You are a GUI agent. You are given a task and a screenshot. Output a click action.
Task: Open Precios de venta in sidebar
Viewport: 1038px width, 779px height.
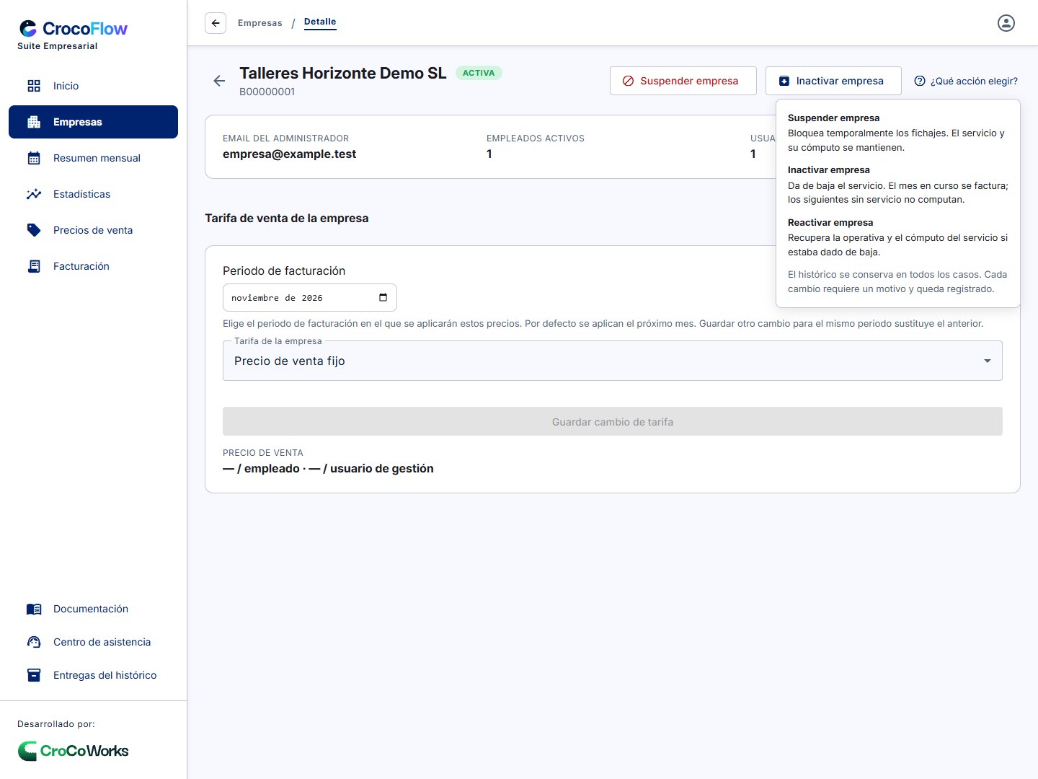pyautogui.click(x=94, y=230)
